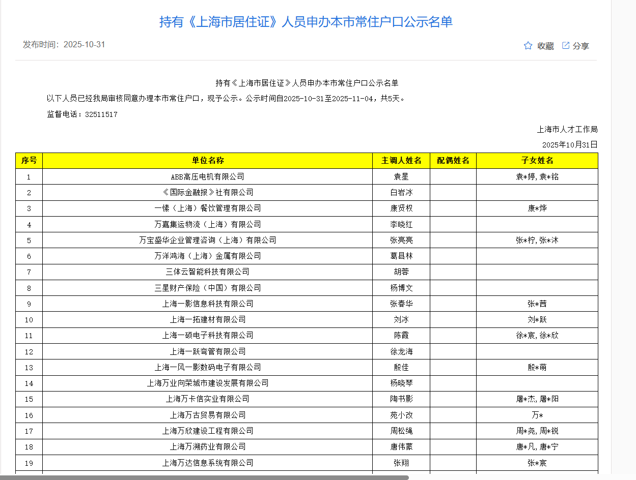Click the children names cell 张*柠, 张*沐
Image resolution: width=636 pixels, height=480 pixels.
pyautogui.click(x=537, y=241)
